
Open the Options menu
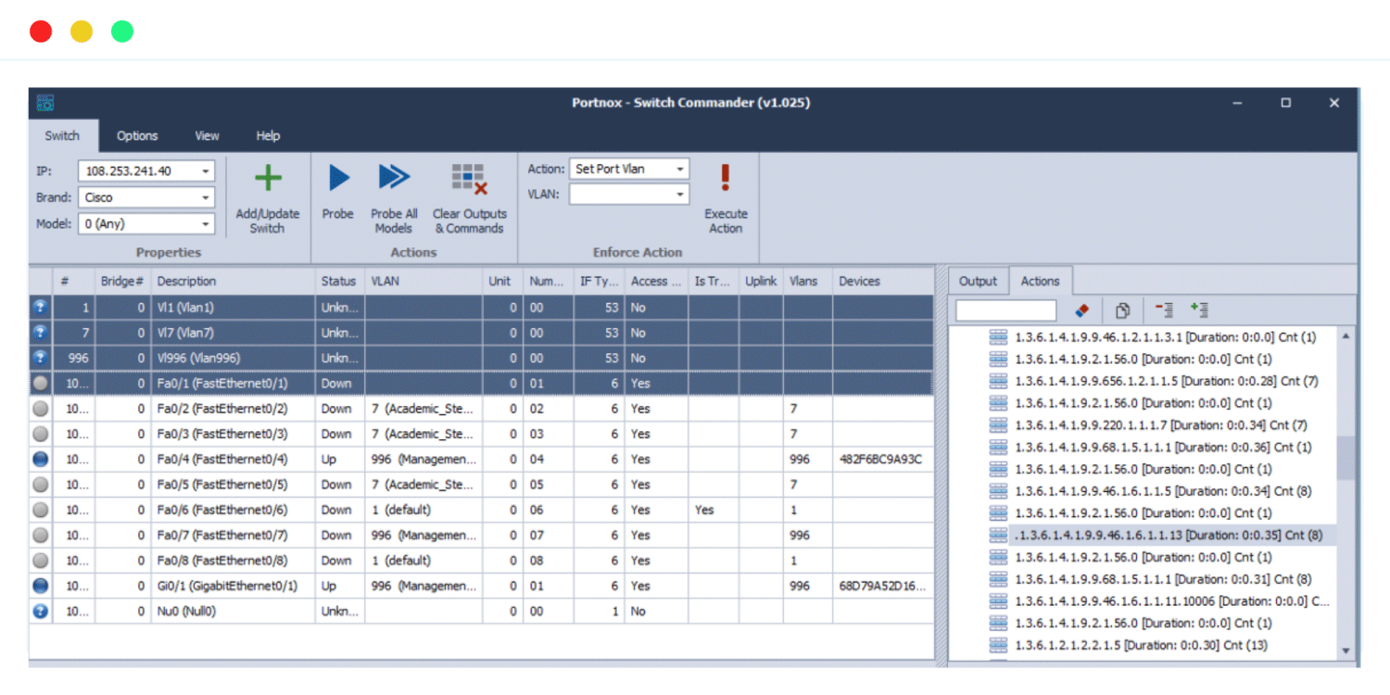pyautogui.click(x=137, y=135)
